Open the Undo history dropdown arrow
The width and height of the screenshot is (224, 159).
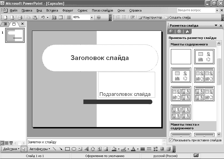coord(47,17)
